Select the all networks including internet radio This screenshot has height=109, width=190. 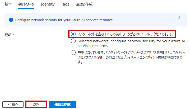(73, 34)
